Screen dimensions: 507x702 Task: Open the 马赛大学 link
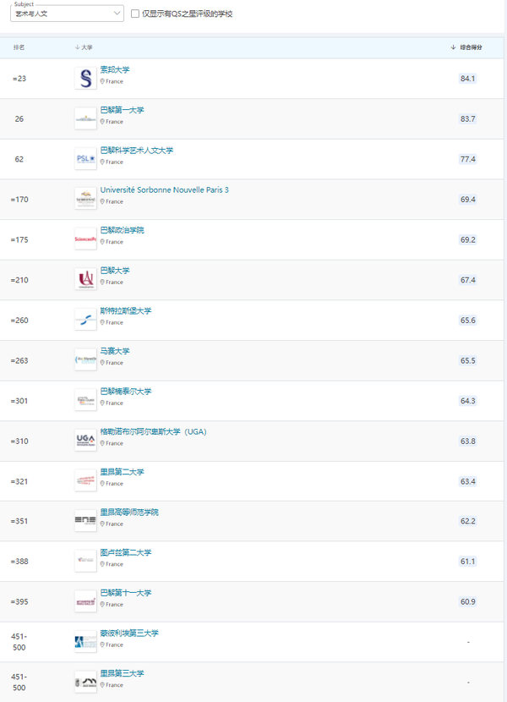115,351
